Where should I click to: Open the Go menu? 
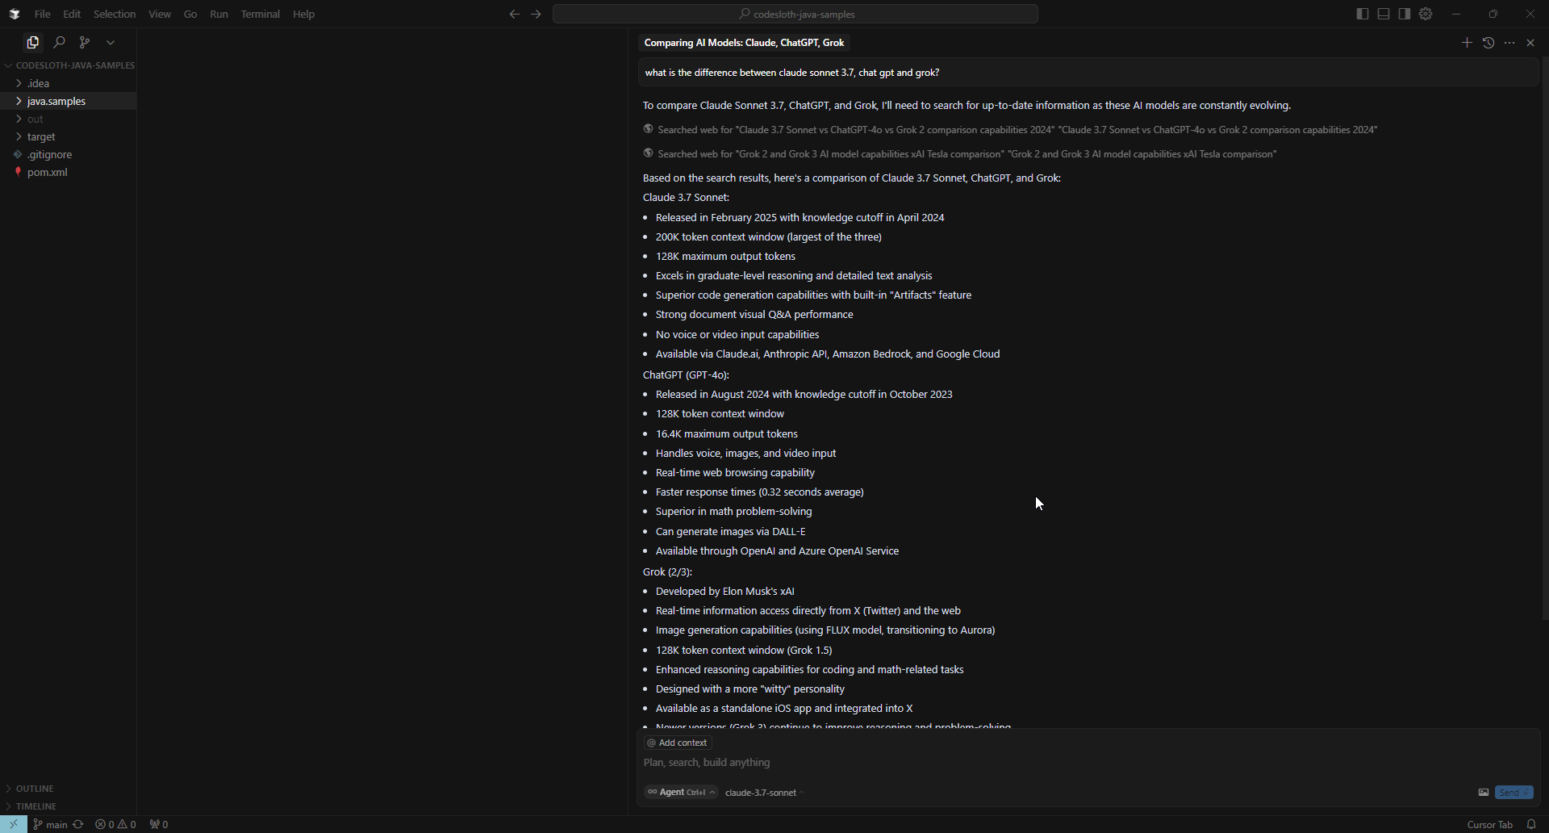190,14
